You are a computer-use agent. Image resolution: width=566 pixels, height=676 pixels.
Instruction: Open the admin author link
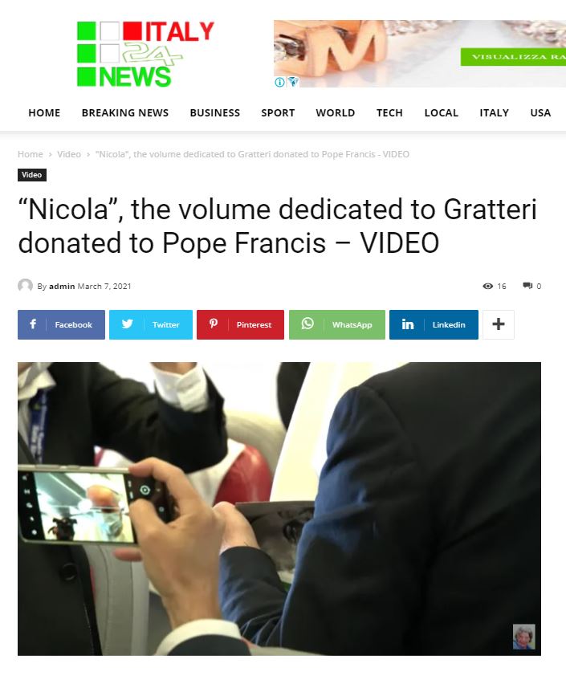point(62,287)
